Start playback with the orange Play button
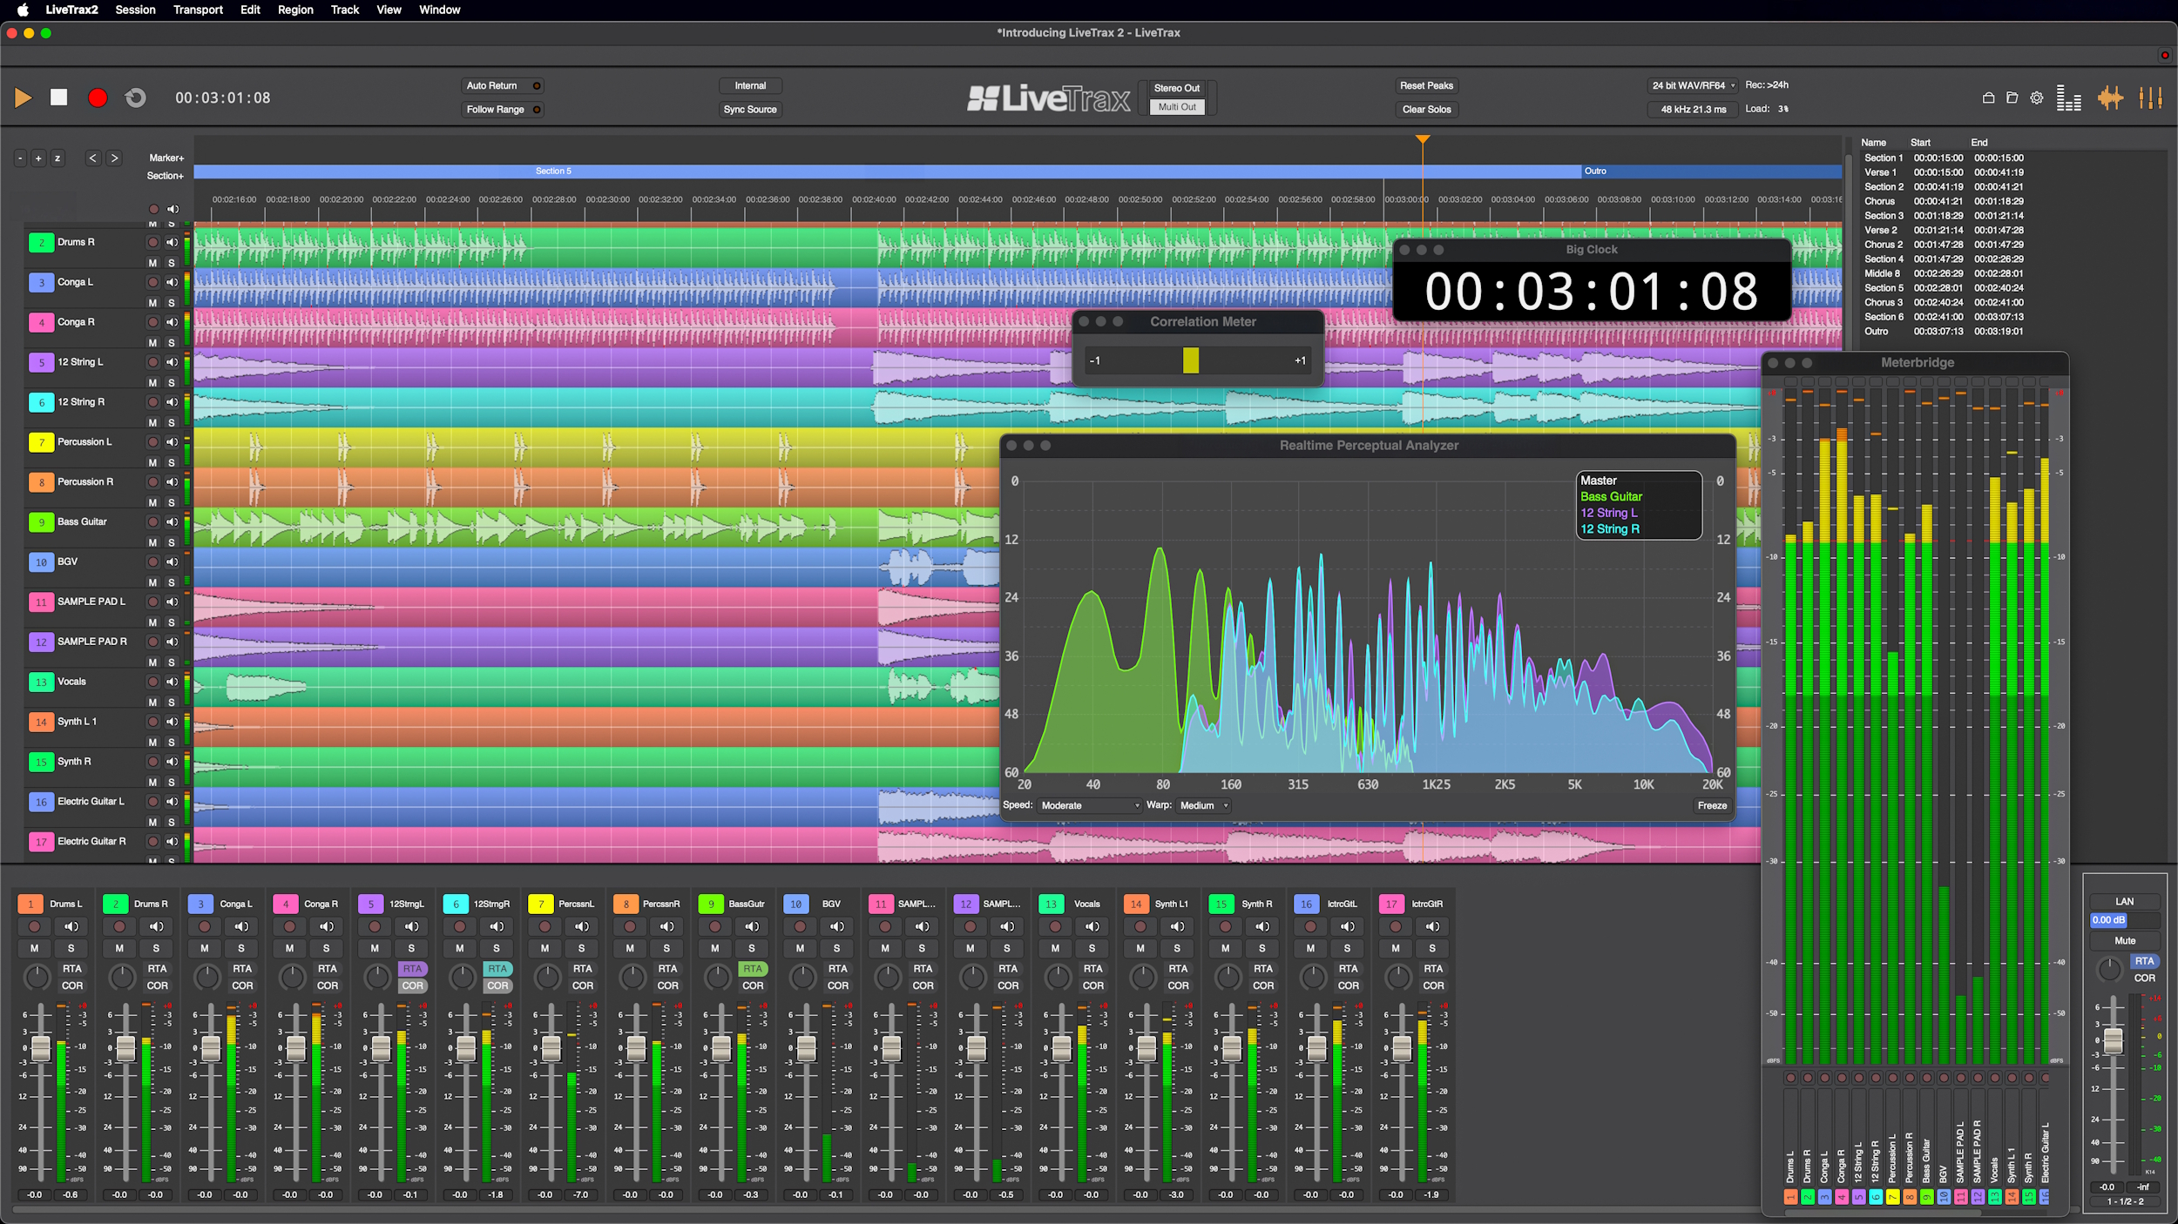Image resolution: width=2178 pixels, height=1224 pixels. (24, 98)
